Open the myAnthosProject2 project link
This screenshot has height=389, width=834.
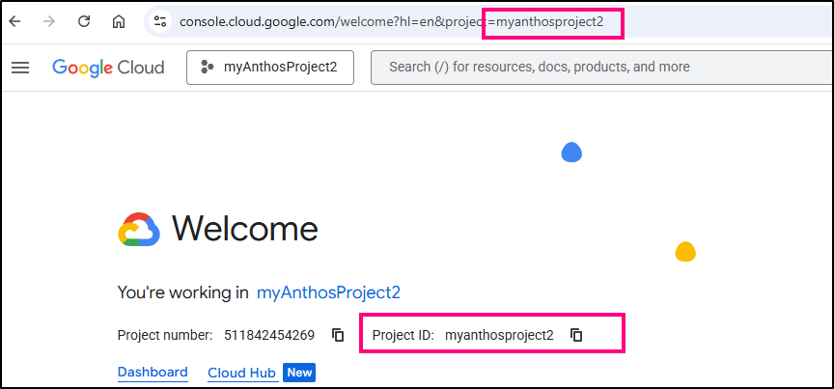click(328, 292)
